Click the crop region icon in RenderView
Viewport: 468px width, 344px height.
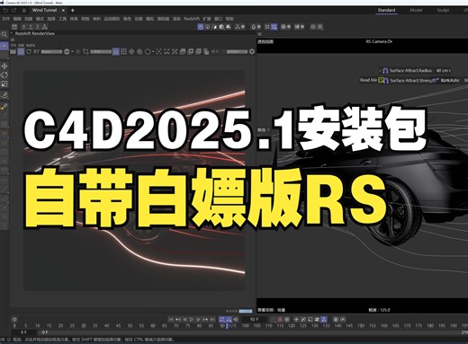coord(85,51)
